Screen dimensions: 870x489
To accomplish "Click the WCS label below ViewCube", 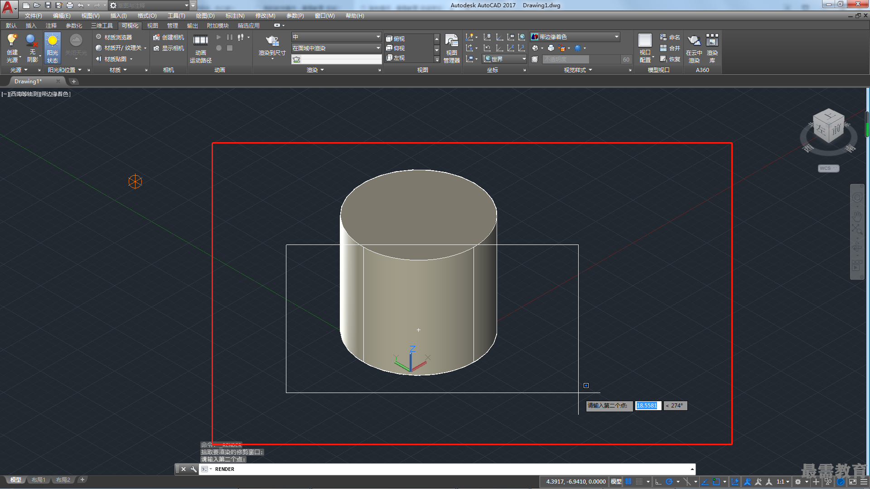I will click(828, 168).
